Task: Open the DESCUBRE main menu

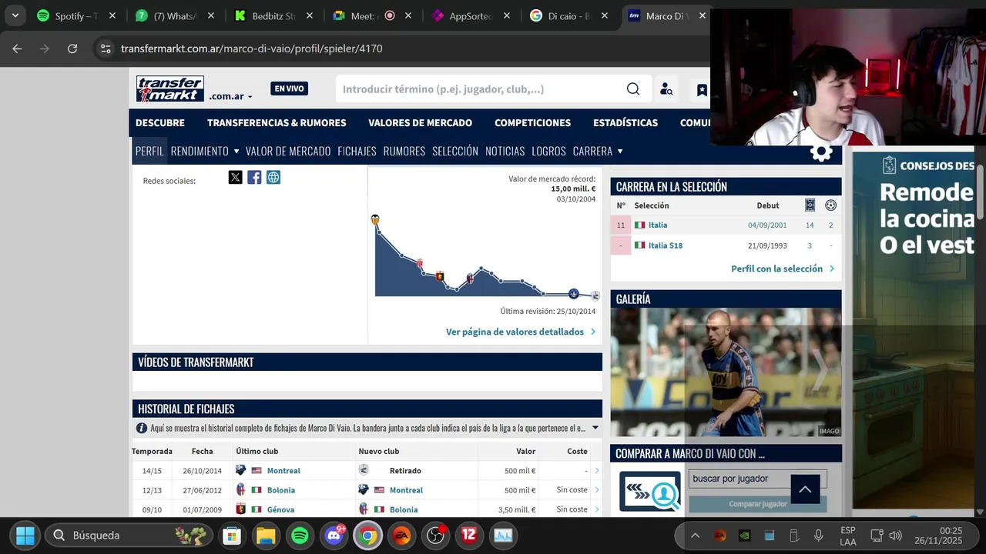Action: [160, 123]
